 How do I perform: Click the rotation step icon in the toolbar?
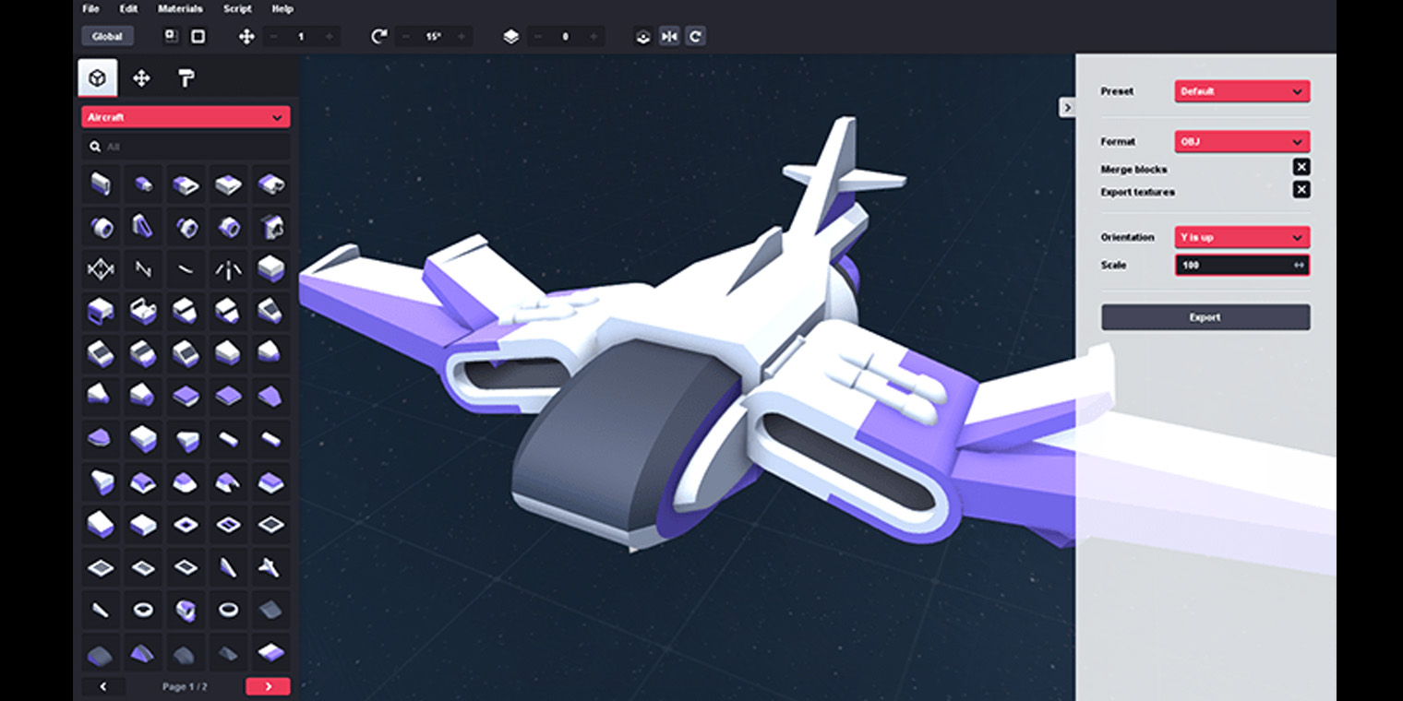(378, 36)
